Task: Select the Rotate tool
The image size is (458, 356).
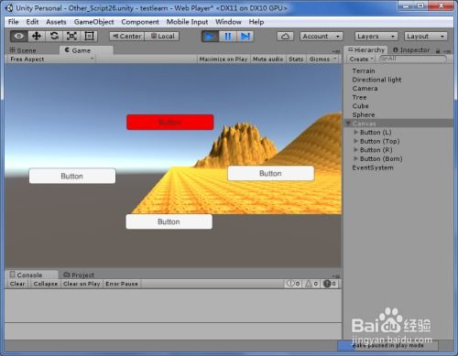Action: pyautogui.click(x=54, y=36)
